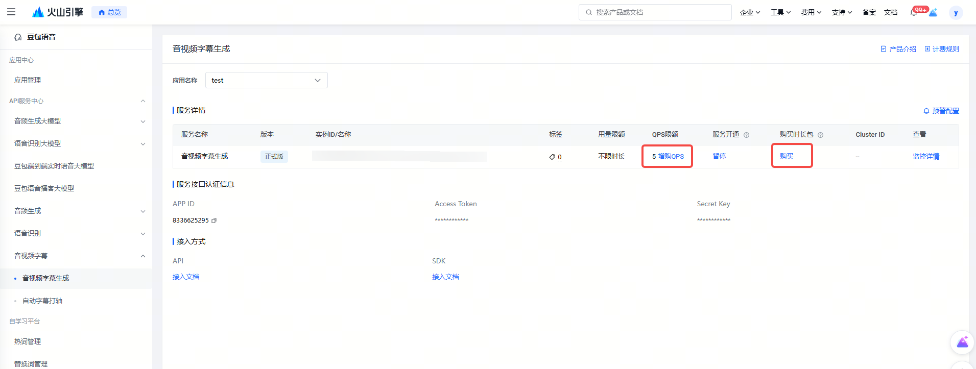Open 预警配置 alert settings
The image size is (976, 369).
[941, 111]
